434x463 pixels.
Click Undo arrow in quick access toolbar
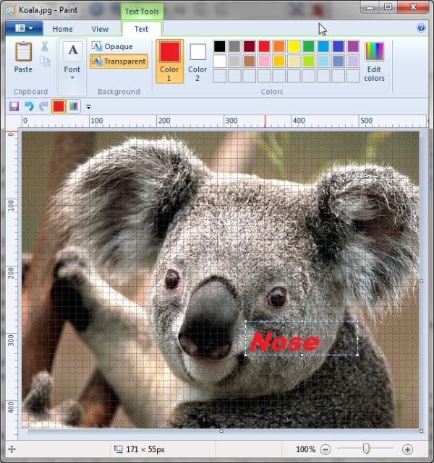(29, 106)
